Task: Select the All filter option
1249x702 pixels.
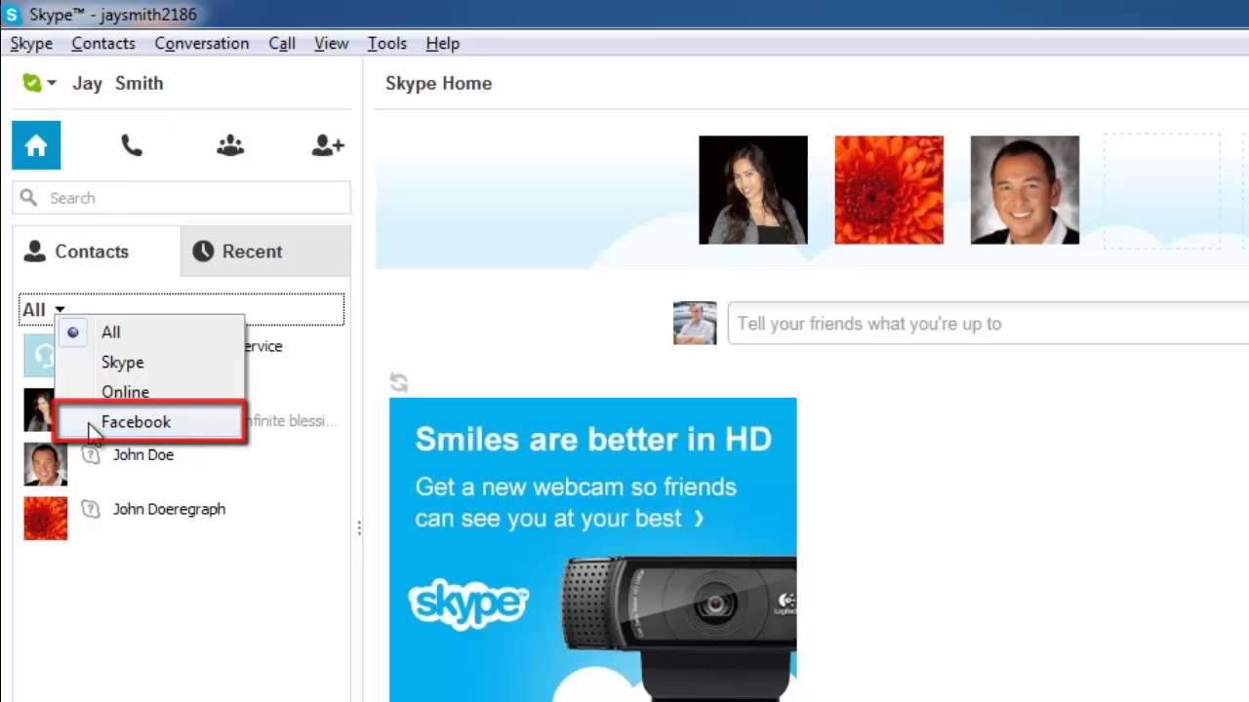Action: 149,332
